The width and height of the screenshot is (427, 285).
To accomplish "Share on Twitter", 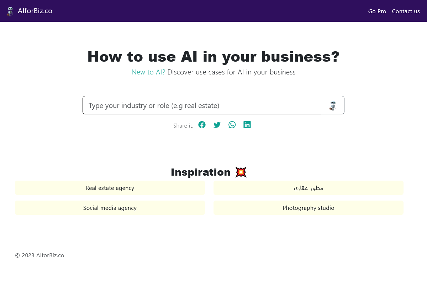I will (x=217, y=125).
